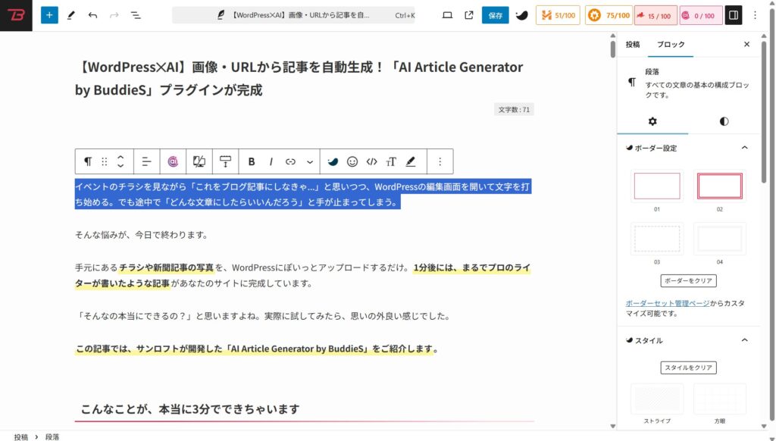Image resolution: width=776 pixels, height=441 pixels.
Task: Click the editor content scrollbar
Action: click(x=612, y=49)
